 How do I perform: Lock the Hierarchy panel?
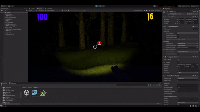(25, 9)
